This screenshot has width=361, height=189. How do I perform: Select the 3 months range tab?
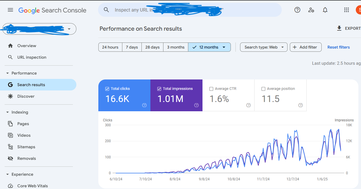[176, 47]
